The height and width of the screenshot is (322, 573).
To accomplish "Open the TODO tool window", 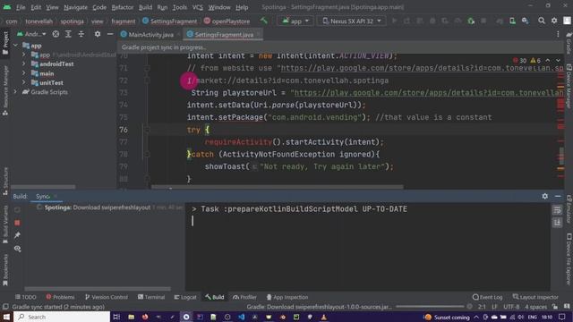I will pyautogui.click(x=26, y=297).
